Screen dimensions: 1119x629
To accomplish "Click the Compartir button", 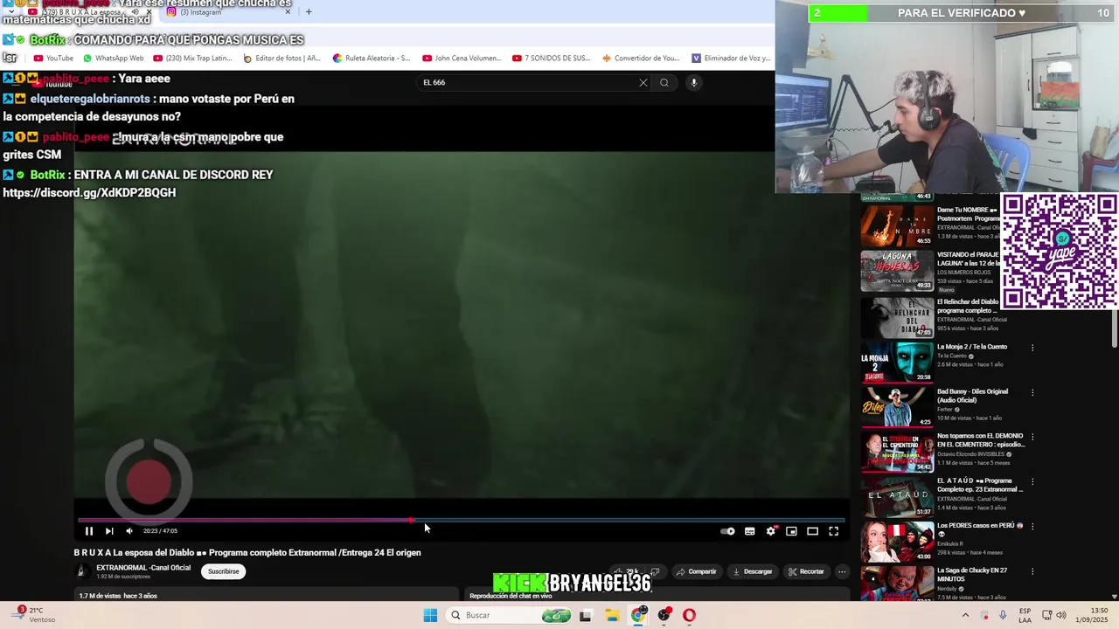I will click(x=696, y=571).
